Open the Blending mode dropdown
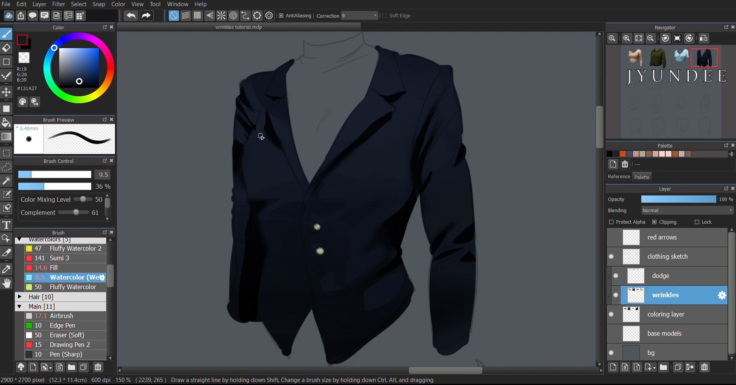Screen dimensions: 736x385 click(x=687, y=211)
